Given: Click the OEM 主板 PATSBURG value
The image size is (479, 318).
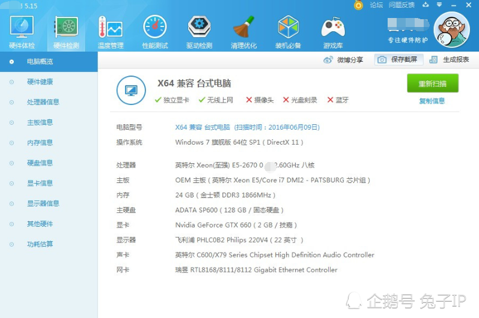Looking at the screenshot, I should [272, 180].
